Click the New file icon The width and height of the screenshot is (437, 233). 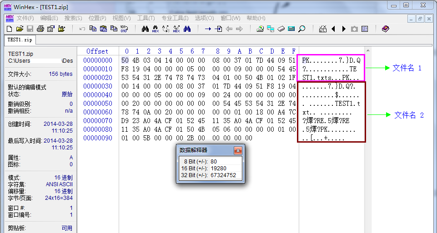click(9, 29)
